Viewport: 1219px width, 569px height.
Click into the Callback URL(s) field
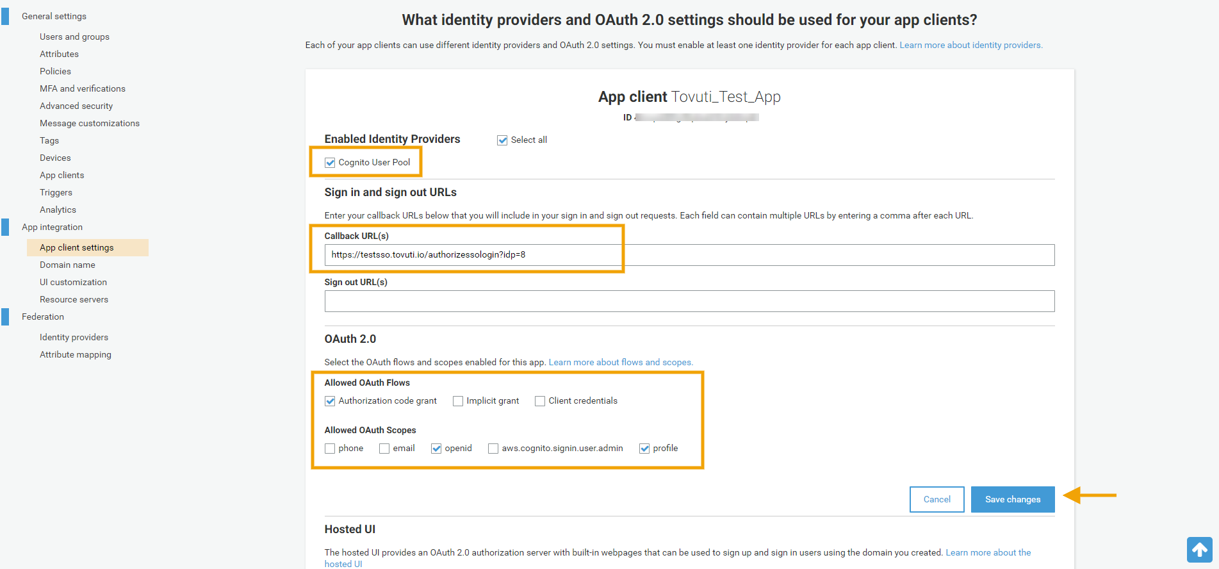click(x=689, y=255)
